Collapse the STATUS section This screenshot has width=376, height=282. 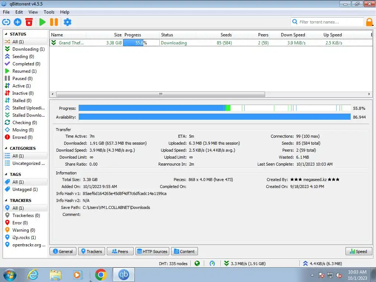[6, 34]
